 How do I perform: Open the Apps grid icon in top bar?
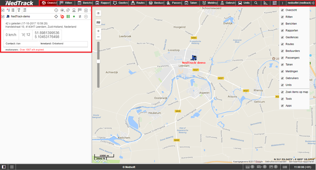[x=275, y=3]
